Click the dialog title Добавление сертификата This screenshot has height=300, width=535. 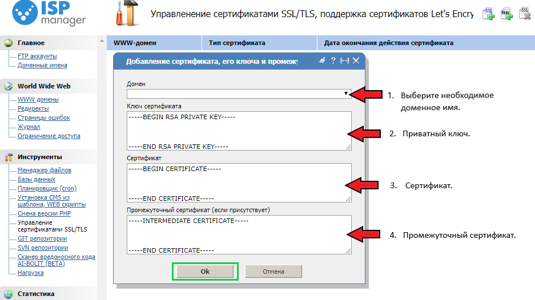pyautogui.click(x=211, y=62)
